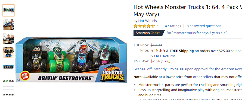Image resolution: width=242 pixels, height=100 pixels.
Task: Click the other sellers link
Action: pyautogui.click(x=203, y=77)
